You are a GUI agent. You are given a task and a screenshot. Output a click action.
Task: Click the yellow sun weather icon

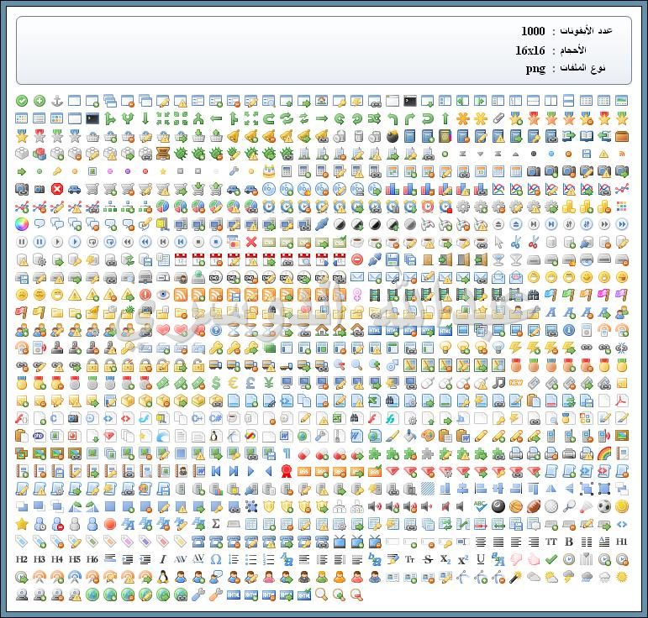tap(622, 577)
